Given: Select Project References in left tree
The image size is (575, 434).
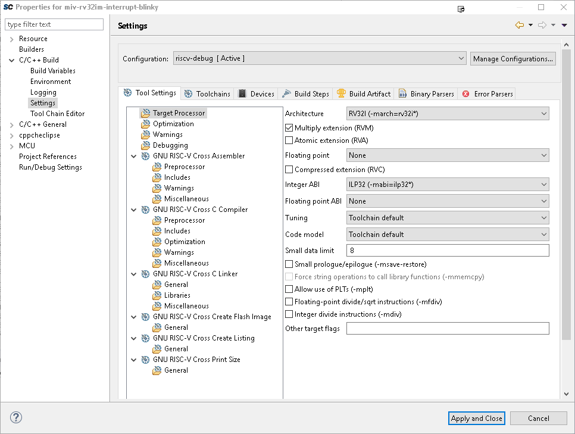Looking at the screenshot, I should 48,157.
